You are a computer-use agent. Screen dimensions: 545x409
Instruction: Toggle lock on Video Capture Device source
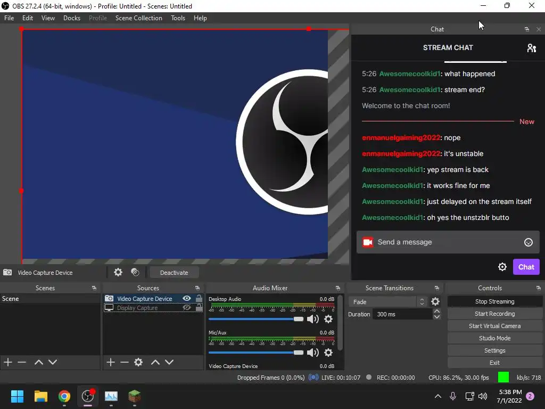pyautogui.click(x=199, y=298)
